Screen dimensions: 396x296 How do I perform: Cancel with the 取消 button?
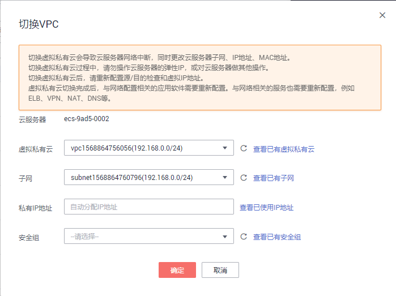[220, 270]
